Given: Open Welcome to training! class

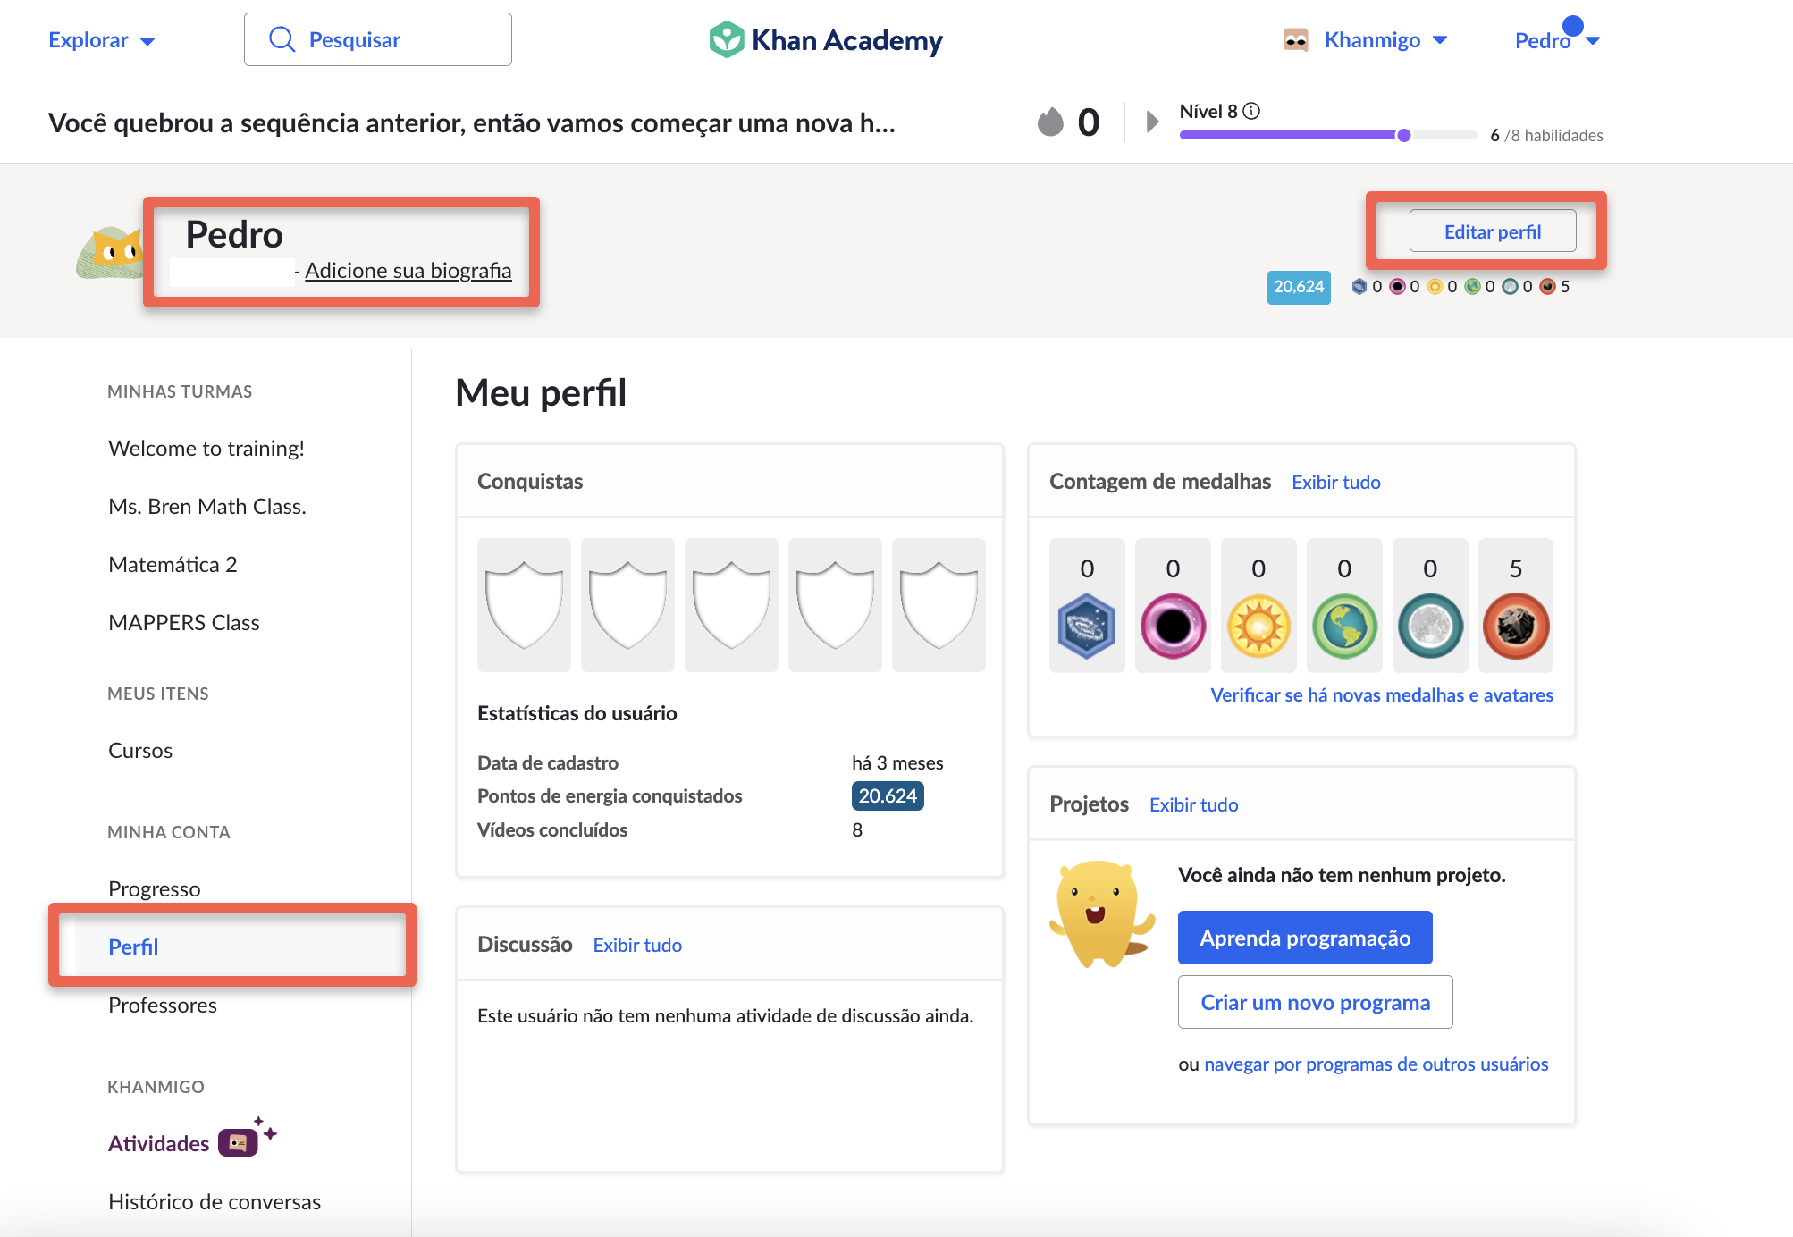Looking at the screenshot, I should coord(206,448).
